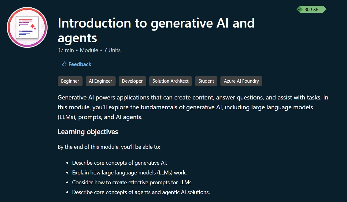Screen dimensions: 347x202
Task: Click the module description paragraph
Action: 193,107
